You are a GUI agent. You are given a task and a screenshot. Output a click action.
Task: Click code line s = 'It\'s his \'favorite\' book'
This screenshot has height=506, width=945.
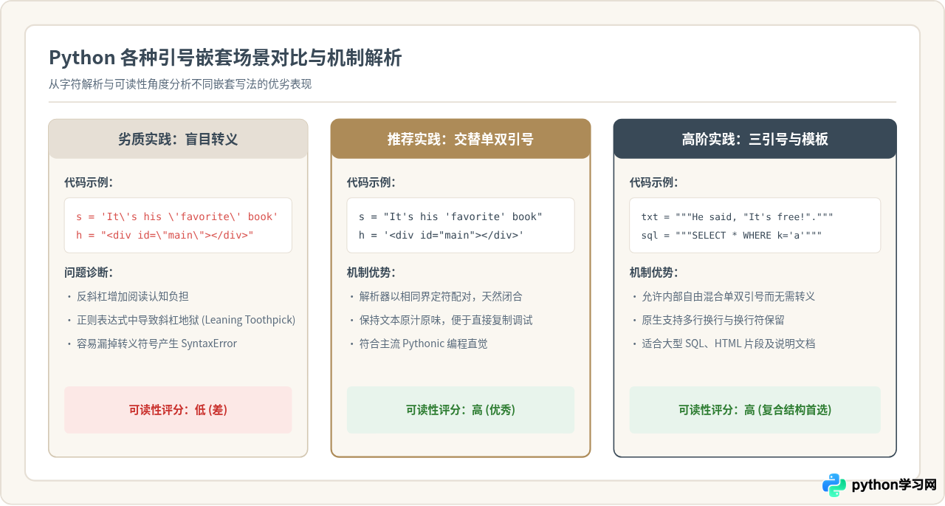tap(177, 216)
